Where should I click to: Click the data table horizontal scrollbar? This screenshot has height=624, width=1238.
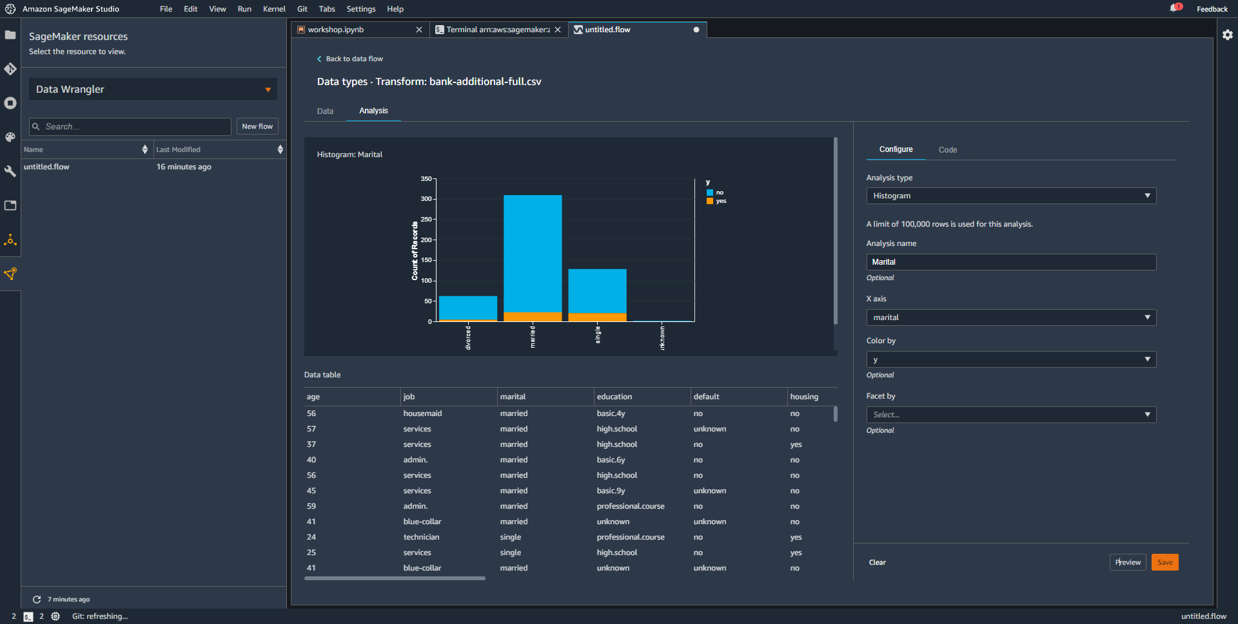[395, 578]
